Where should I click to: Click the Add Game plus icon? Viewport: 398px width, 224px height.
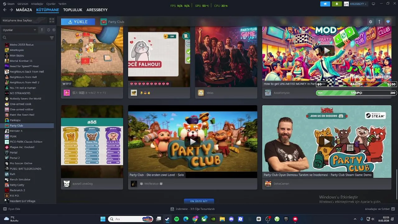point(5,209)
